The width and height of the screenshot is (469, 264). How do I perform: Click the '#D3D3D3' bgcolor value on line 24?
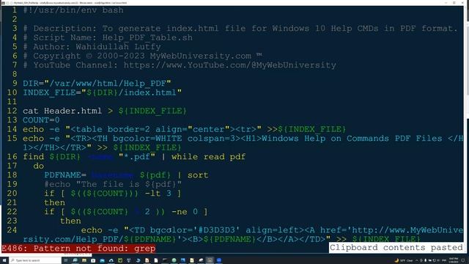click(x=217, y=230)
